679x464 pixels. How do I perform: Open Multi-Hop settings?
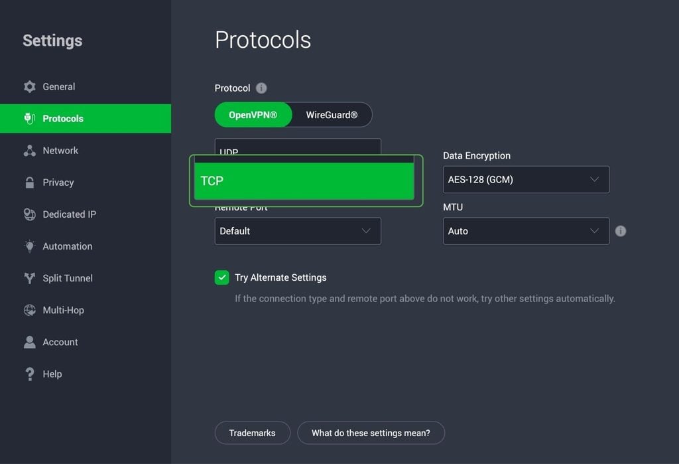[86, 310]
